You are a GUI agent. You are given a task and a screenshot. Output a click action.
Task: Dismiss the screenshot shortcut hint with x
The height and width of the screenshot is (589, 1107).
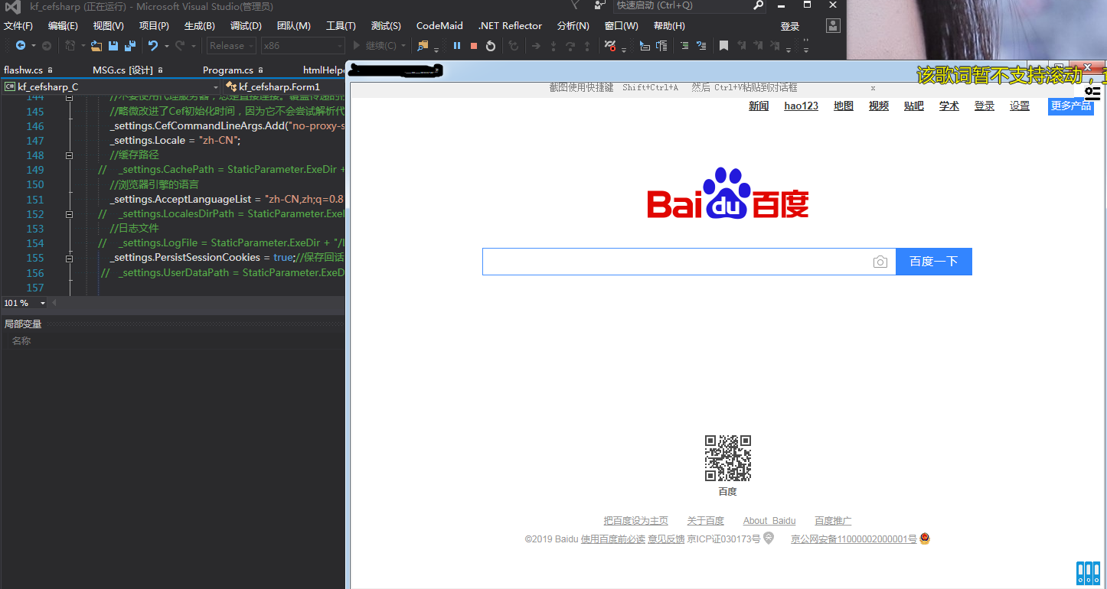[873, 88]
